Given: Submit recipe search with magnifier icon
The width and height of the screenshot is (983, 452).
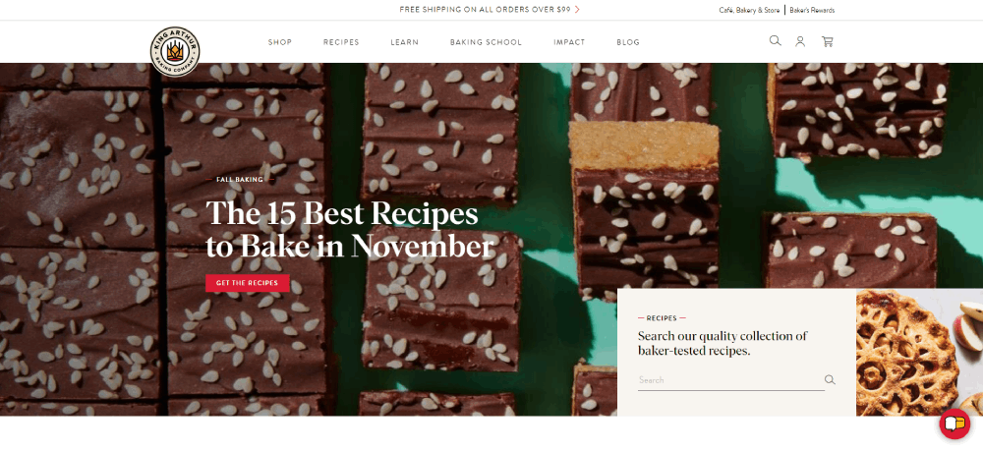Looking at the screenshot, I should point(830,380).
